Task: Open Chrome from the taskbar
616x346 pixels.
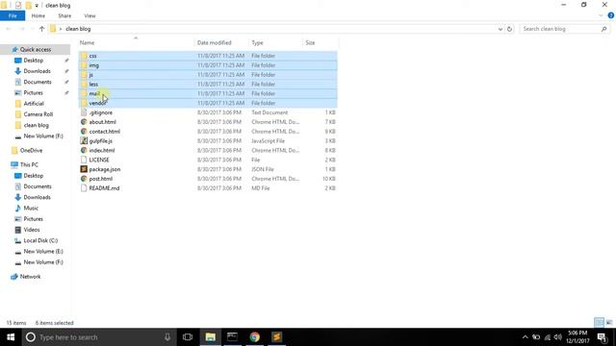Action: [254, 337]
